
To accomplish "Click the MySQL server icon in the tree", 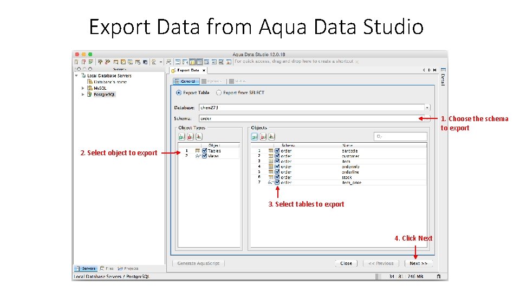I will (x=89, y=88).
